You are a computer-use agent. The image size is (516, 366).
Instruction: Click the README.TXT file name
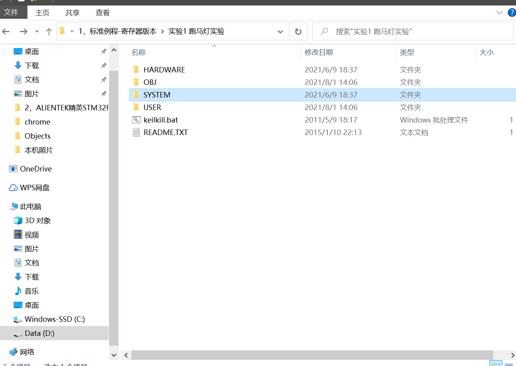point(166,132)
